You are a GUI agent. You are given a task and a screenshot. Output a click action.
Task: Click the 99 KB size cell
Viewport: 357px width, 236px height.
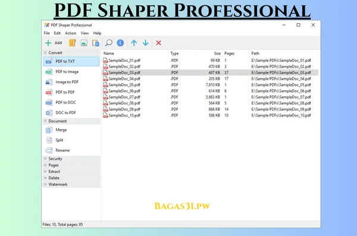click(x=215, y=60)
